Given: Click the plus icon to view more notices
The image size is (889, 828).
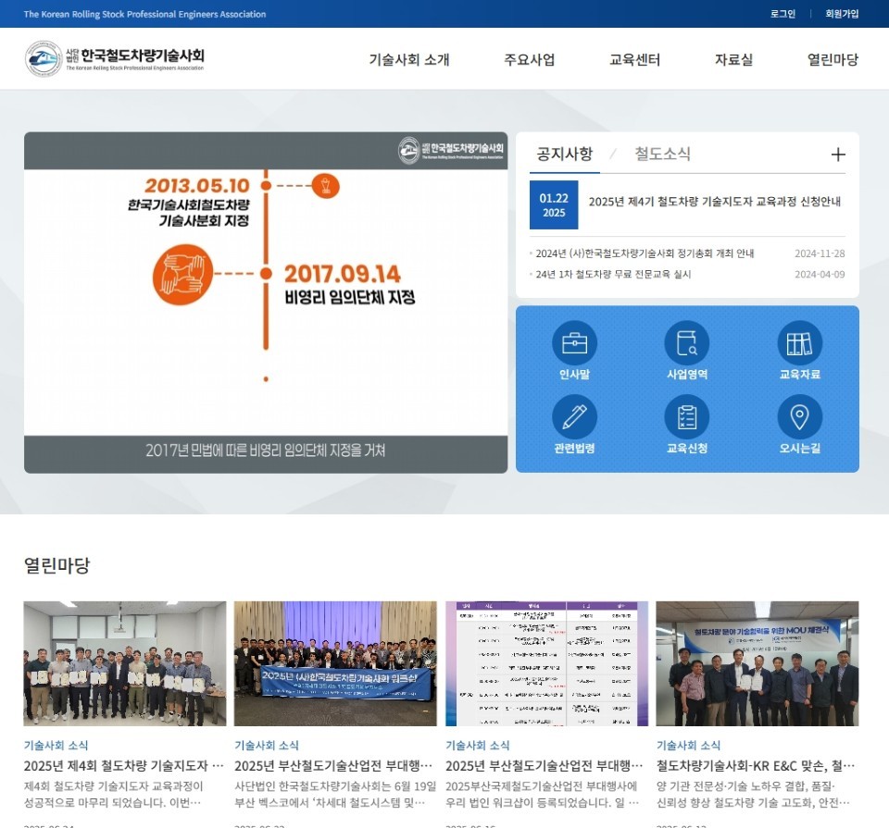Looking at the screenshot, I should pyautogui.click(x=838, y=154).
